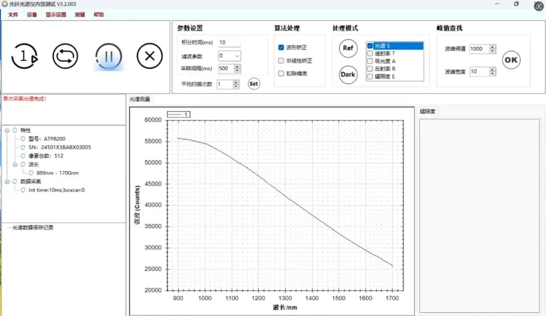This screenshot has width=546, height=316.
Task: Increase 平均扫描次数 with the up arrow
Action: [236, 82]
